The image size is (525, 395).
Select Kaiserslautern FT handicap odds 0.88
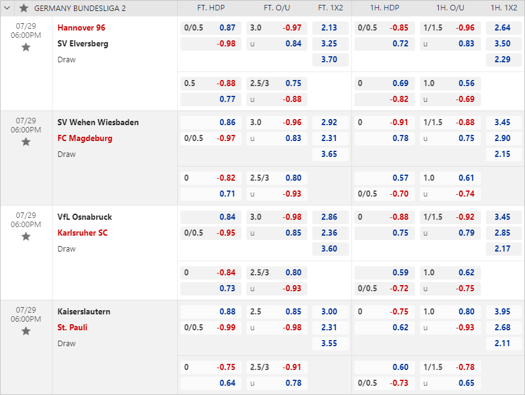pyautogui.click(x=211, y=312)
